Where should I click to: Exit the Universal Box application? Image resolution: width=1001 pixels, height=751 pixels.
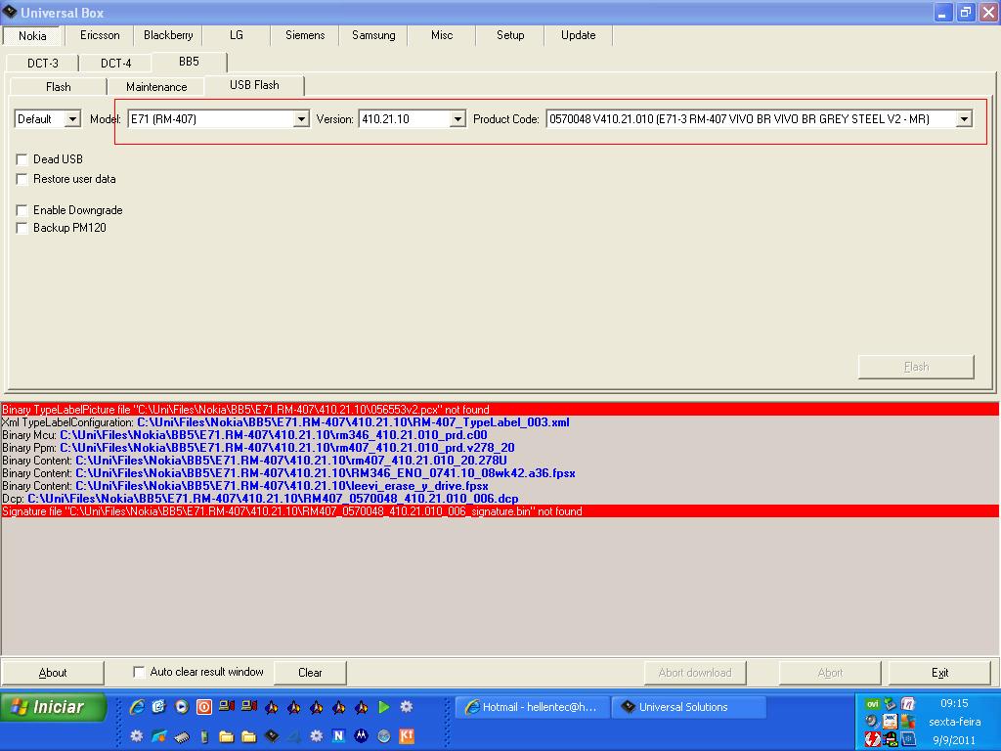[x=939, y=673]
